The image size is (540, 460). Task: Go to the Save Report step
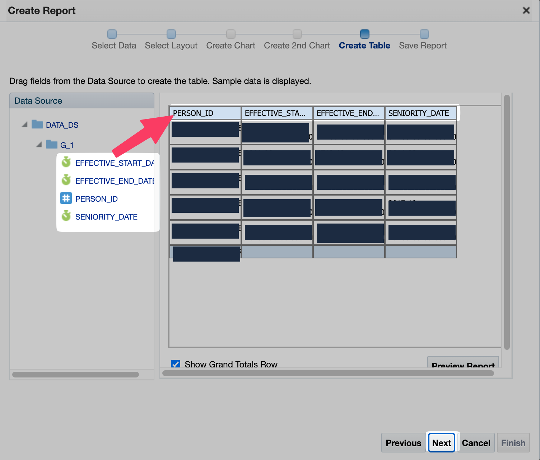pyautogui.click(x=423, y=46)
